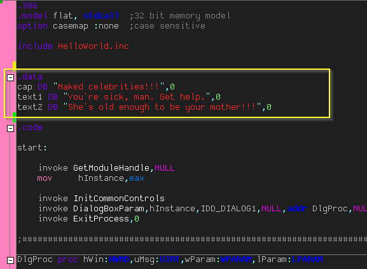Click the hash separator comment line
Viewport: 367px width, 269px height.
point(192,239)
